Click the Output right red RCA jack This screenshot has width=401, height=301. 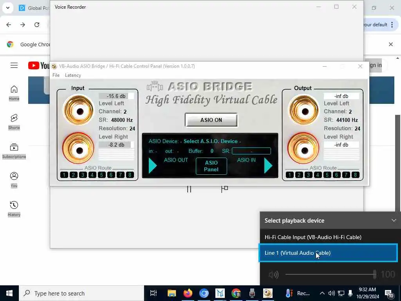tap(303, 149)
